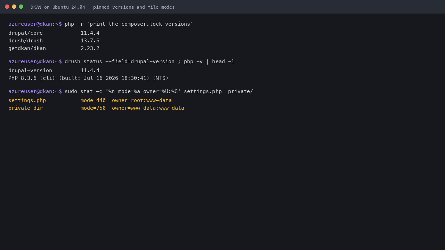Click the command 'print the composer.lock versions'
Image resolution: width=445 pixels, height=250 pixels.
[x=140, y=24]
